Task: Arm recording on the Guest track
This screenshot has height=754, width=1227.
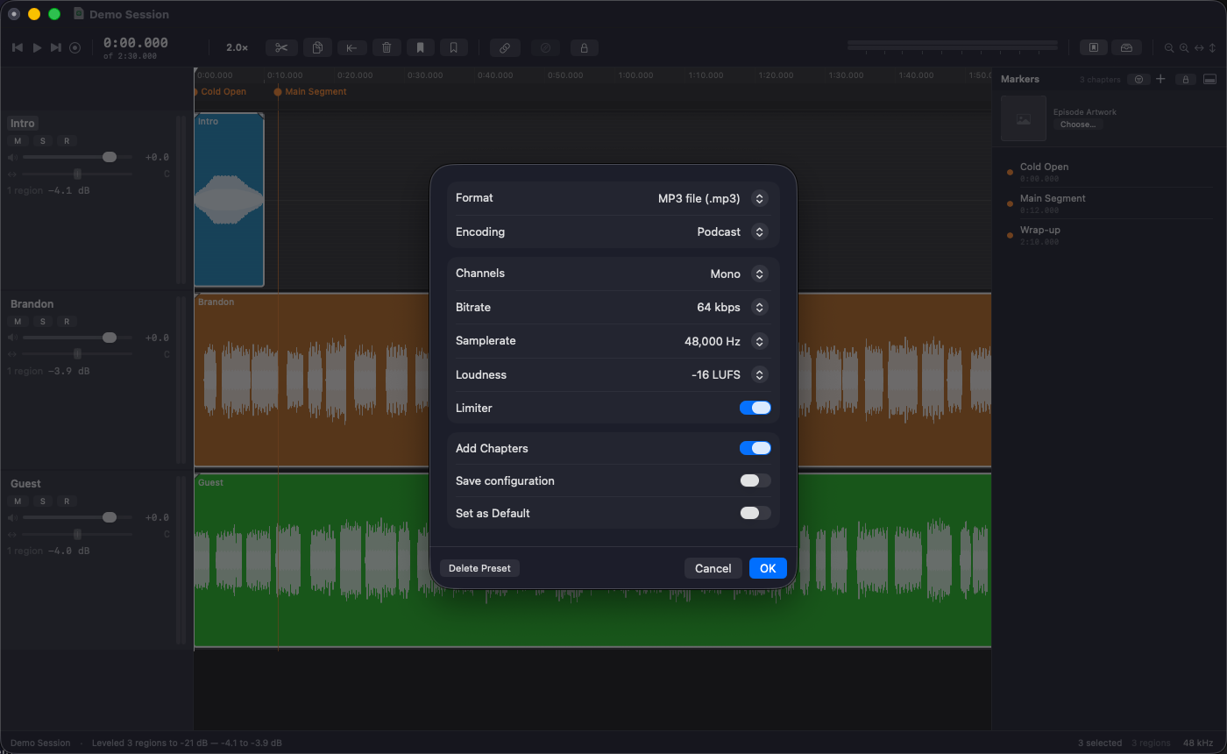Action: 67,501
